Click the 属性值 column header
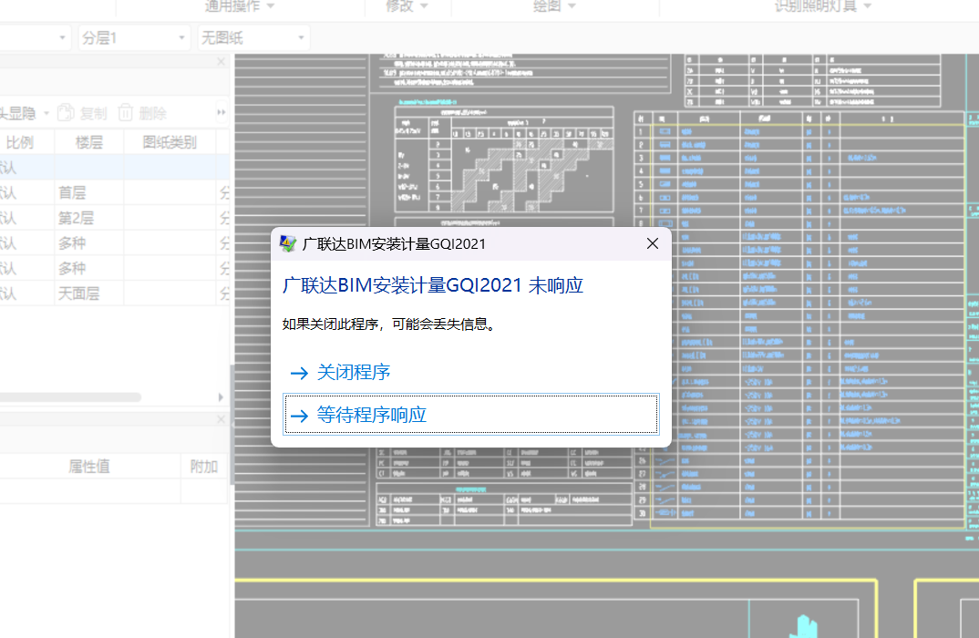This screenshot has height=638, width=979. (89, 467)
